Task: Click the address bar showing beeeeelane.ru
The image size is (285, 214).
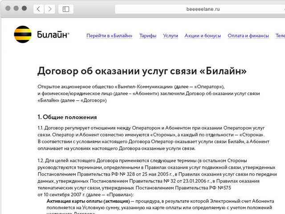Action: click(200, 9)
